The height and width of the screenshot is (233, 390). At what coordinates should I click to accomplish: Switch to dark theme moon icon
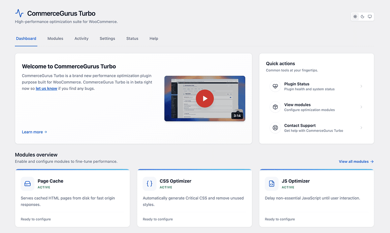coord(362,17)
